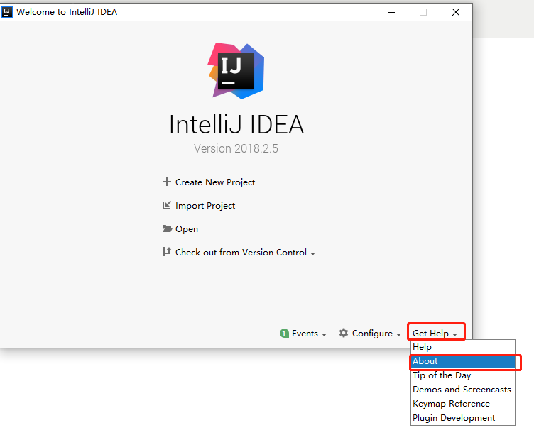Screen dimensions: 534x435
Task: Click the Import Project arrow icon
Action: pyautogui.click(x=167, y=206)
